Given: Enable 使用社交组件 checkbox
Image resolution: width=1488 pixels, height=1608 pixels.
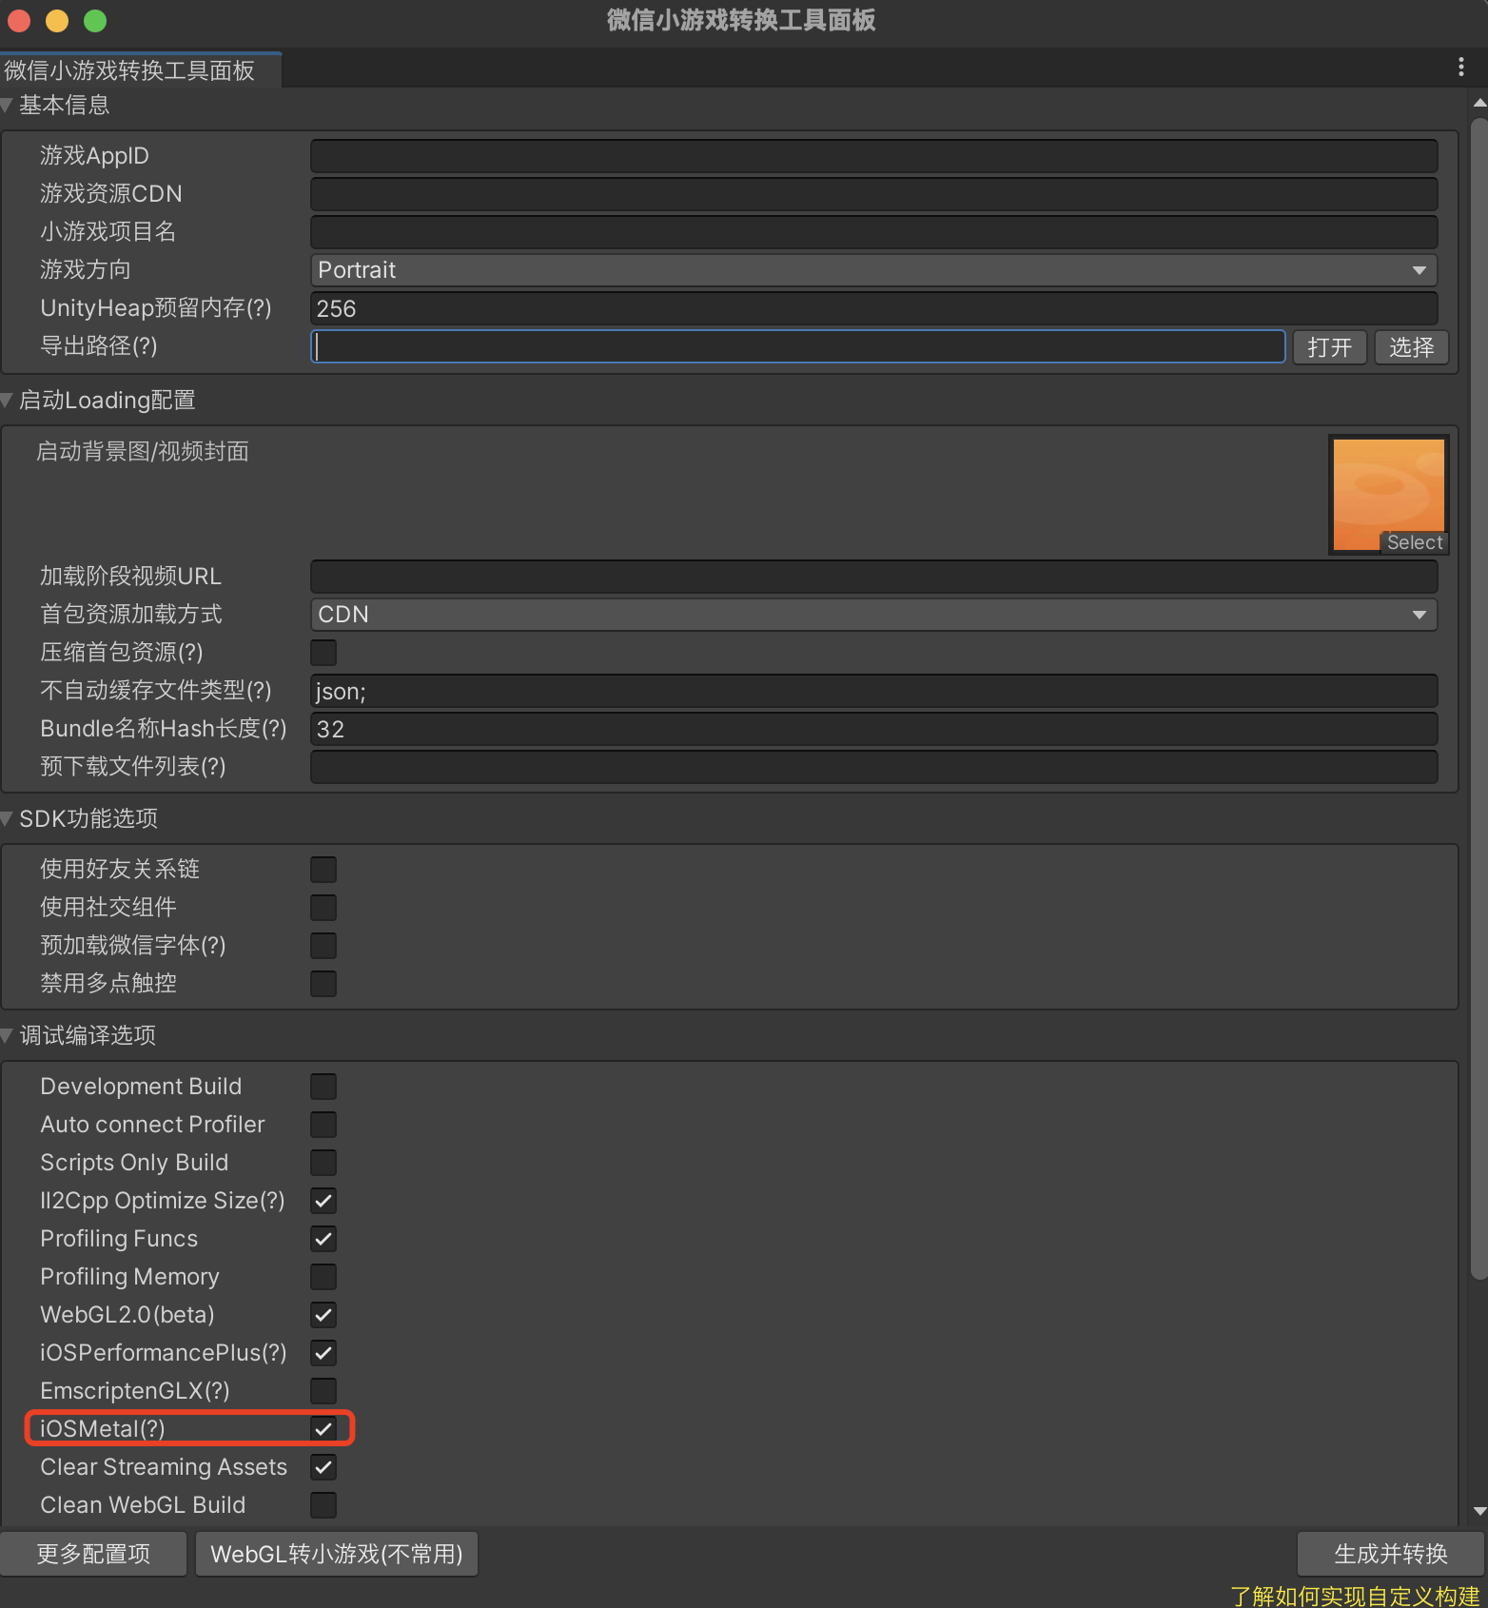Looking at the screenshot, I should (x=323, y=908).
